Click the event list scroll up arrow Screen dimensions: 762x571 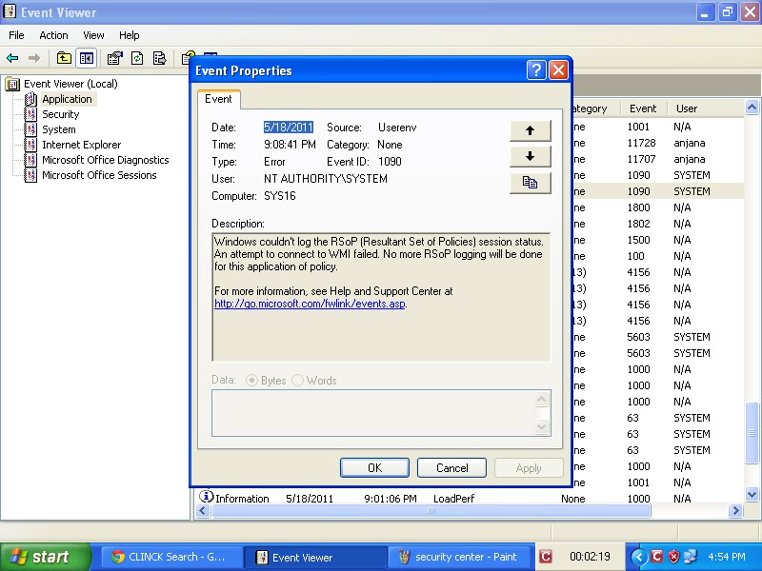coord(752,108)
